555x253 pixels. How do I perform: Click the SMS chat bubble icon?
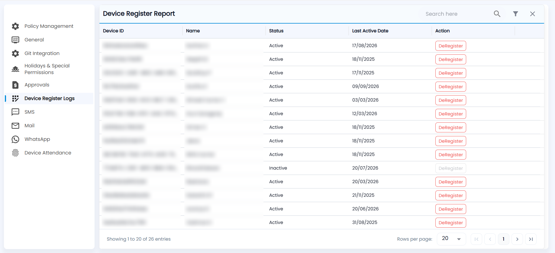click(x=15, y=112)
